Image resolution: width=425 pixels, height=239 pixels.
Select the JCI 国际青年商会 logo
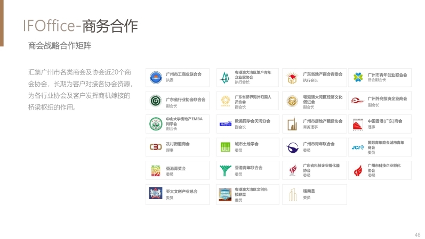point(358,147)
